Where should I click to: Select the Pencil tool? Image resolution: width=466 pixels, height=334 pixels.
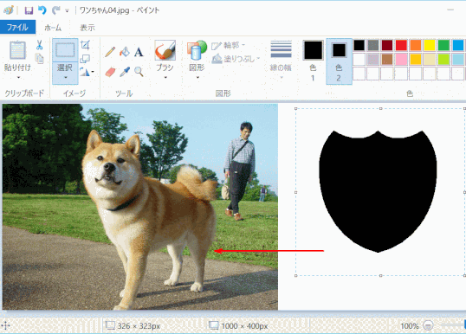coord(110,52)
